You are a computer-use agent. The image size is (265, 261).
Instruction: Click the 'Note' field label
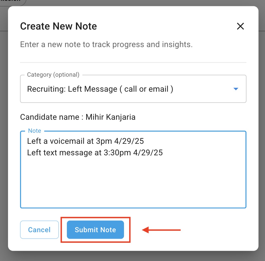(x=35, y=131)
